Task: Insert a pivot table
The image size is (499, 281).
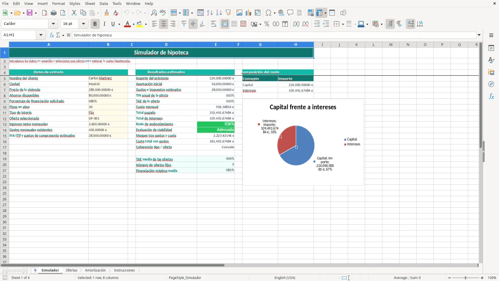Action: coord(258,13)
